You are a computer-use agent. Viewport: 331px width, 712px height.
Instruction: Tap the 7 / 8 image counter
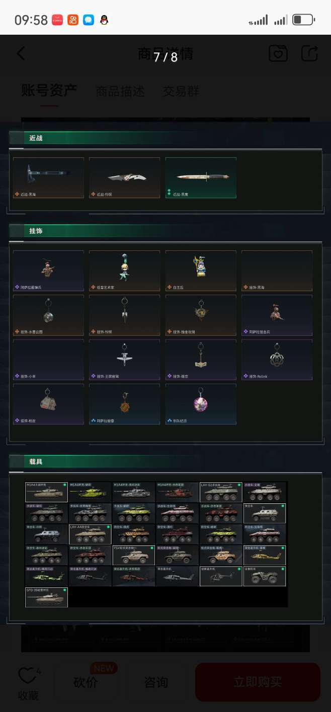tap(165, 57)
